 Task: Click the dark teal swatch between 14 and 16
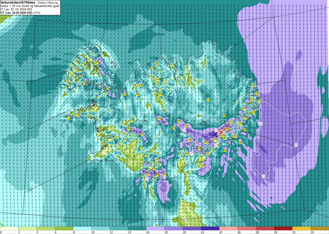pos(137,228)
